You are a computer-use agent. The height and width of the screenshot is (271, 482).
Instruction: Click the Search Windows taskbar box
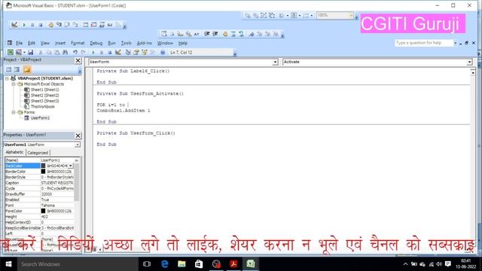[77, 264]
